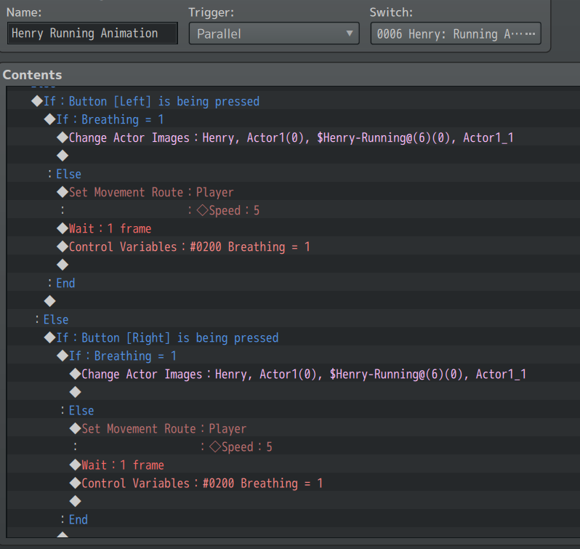Select the ': End' line in the Button [Right] block
This screenshot has height=549, width=580.
(294, 519)
